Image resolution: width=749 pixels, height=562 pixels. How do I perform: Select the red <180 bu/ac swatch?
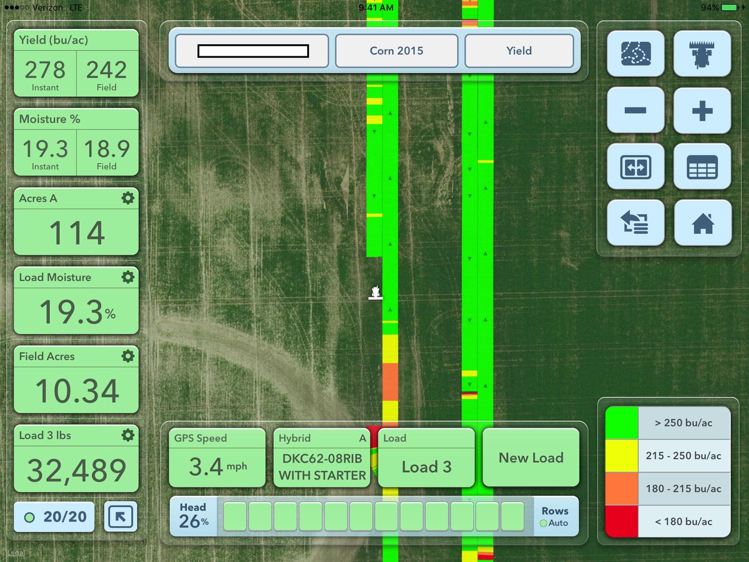pos(622,521)
